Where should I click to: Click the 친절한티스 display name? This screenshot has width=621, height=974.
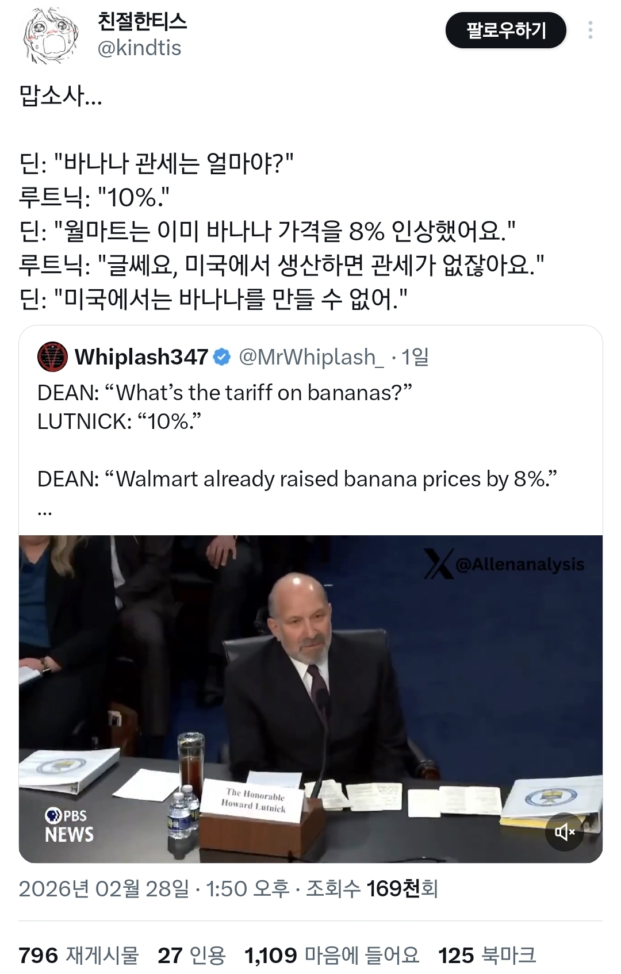click(x=142, y=22)
